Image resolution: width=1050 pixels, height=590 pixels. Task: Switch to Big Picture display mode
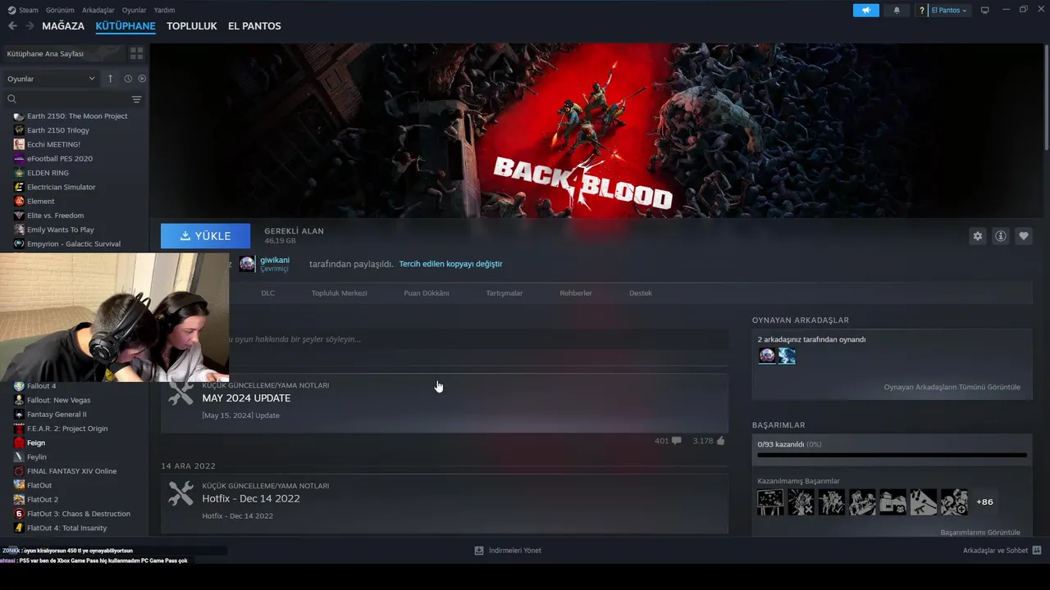(x=985, y=10)
